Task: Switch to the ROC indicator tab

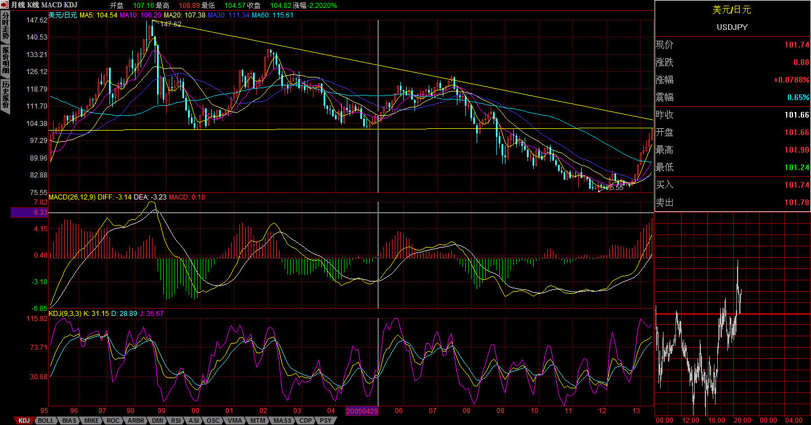Action: pyautogui.click(x=114, y=420)
